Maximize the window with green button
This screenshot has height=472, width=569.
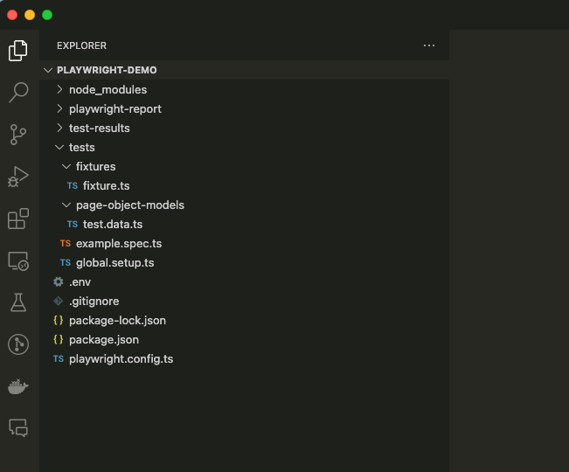tap(47, 15)
